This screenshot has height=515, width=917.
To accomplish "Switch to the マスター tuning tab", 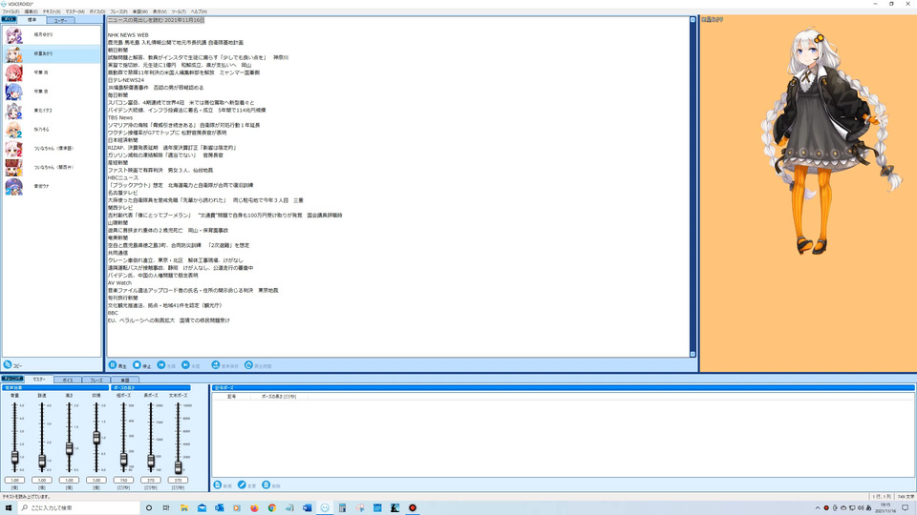I will click(38, 380).
